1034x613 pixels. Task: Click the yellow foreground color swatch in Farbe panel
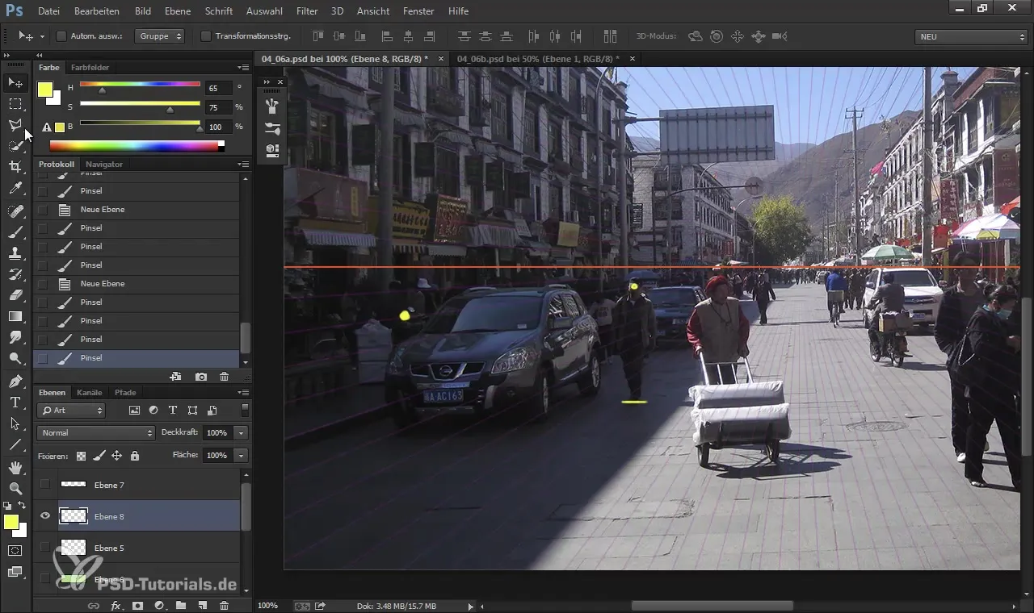[44, 90]
